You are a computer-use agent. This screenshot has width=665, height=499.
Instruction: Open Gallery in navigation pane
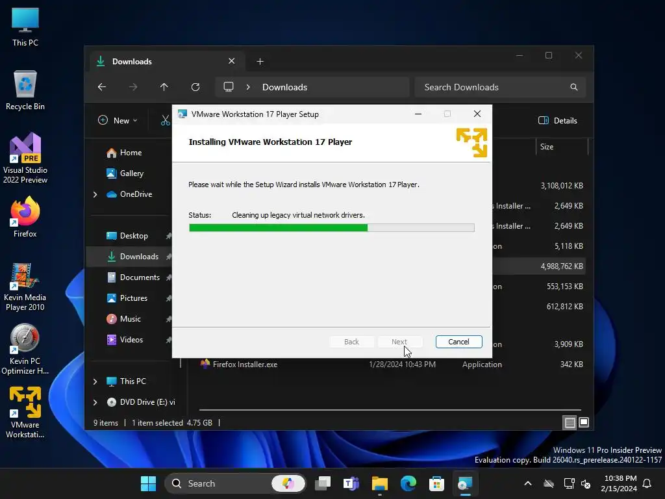point(131,173)
